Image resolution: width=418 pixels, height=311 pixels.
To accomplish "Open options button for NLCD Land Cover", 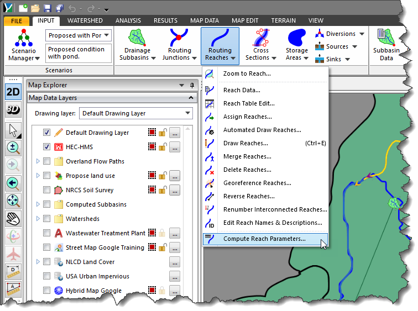I will click(175, 262).
